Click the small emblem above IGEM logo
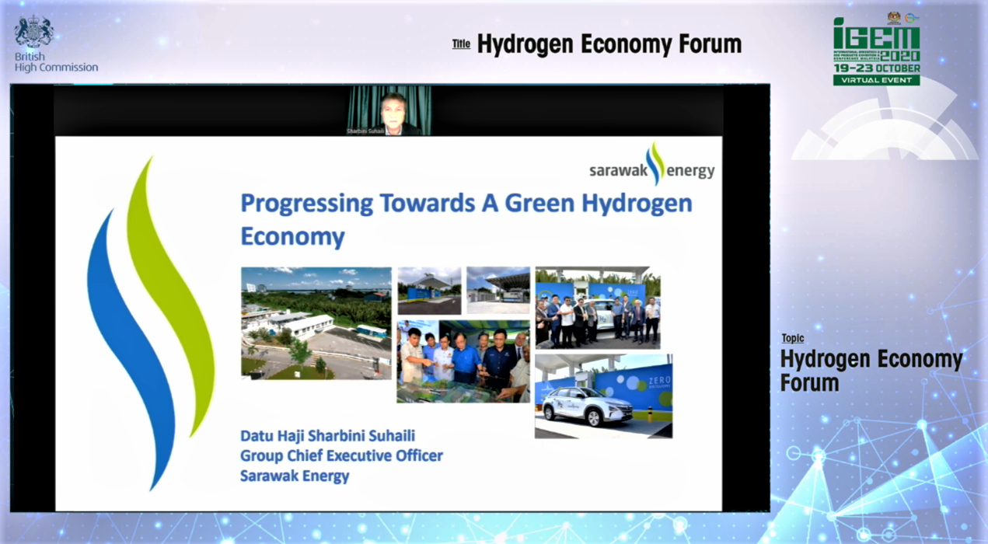 click(894, 17)
